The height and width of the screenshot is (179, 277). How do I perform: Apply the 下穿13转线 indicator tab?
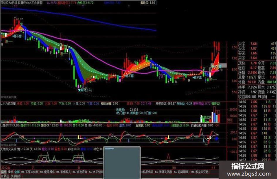(30, 172)
